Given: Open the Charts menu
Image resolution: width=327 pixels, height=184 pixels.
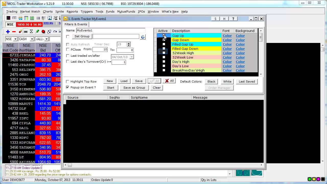Looking at the screenshot, I should [48, 11].
